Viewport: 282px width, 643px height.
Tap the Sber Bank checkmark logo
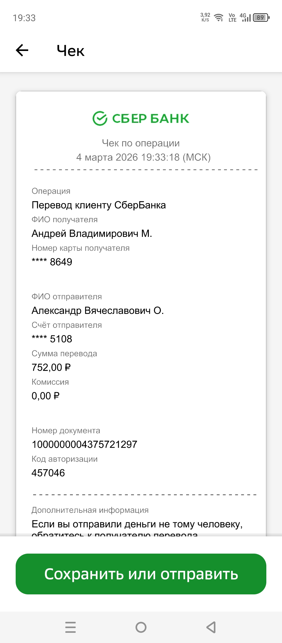(x=100, y=118)
